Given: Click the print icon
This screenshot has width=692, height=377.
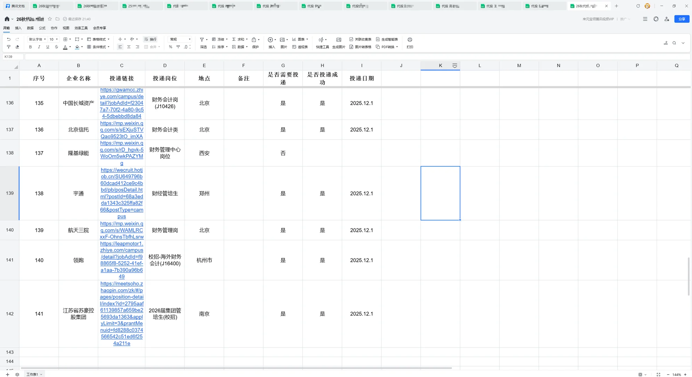Looking at the screenshot, I should [410, 39].
